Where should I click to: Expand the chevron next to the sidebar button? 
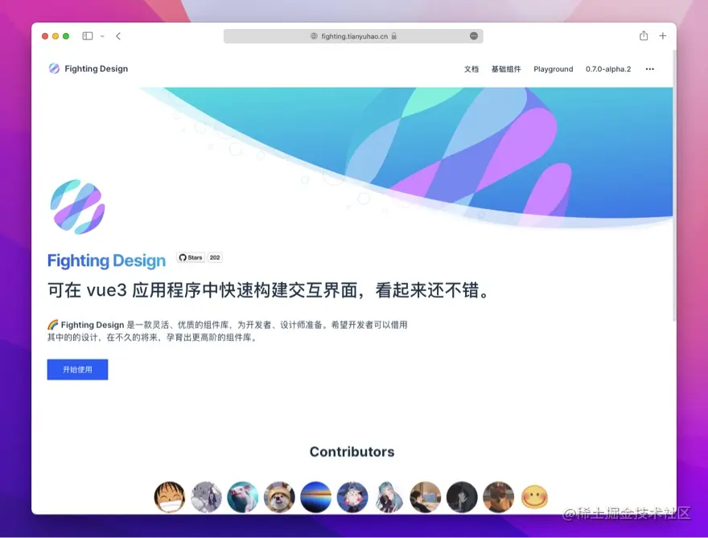coord(101,35)
